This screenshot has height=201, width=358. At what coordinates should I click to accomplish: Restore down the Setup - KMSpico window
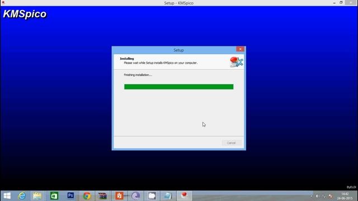click(x=341, y=3)
